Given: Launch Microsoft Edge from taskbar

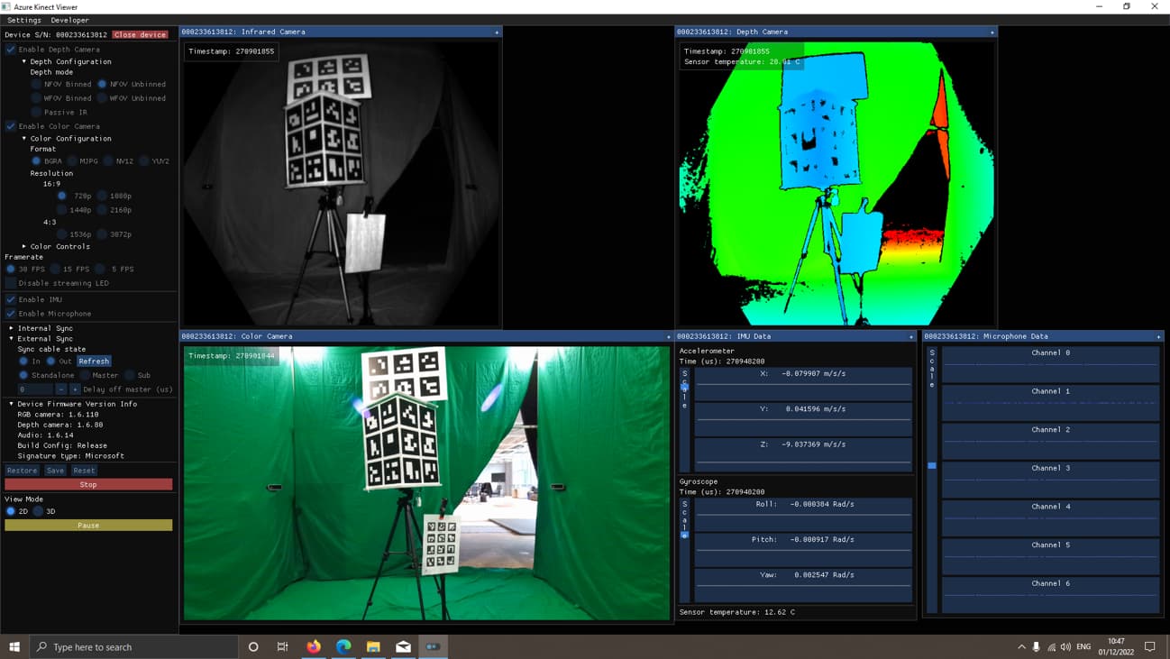Looking at the screenshot, I should click(343, 646).
